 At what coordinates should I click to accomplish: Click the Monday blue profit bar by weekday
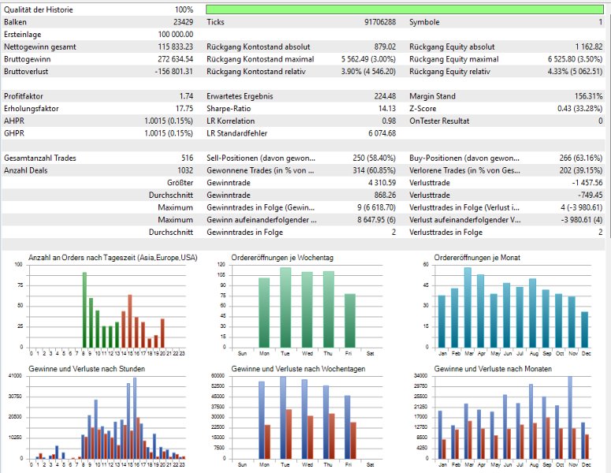pyautogui.click(x=262, y=420)
